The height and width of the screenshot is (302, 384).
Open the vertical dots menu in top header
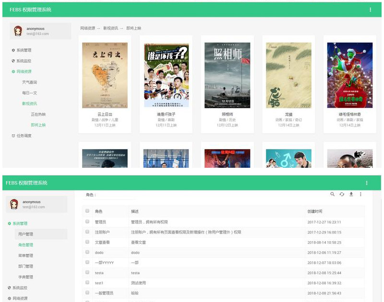point(370,10)
